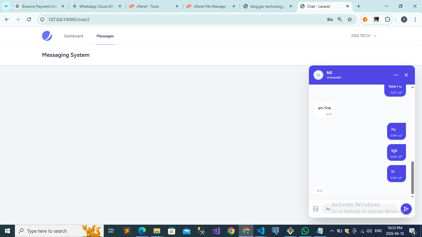This screenshot has width=422, height=237.
Task: Open WhatsApp from the Windows taskbar
Action: [x=305, y=231]
